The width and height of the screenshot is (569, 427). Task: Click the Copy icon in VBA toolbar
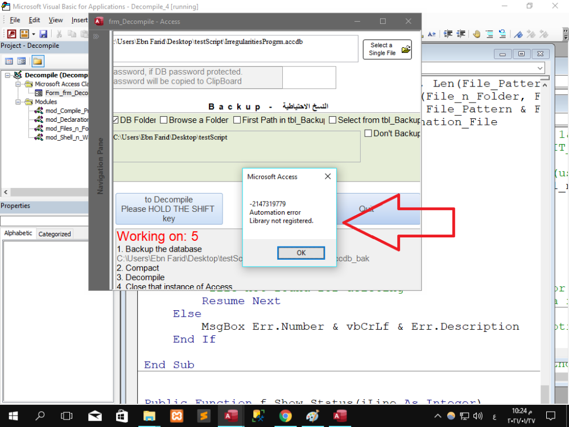point(72,34)
